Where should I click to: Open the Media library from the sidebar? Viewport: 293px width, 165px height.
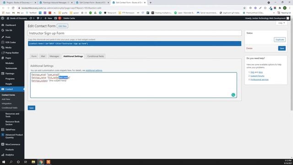8,48
